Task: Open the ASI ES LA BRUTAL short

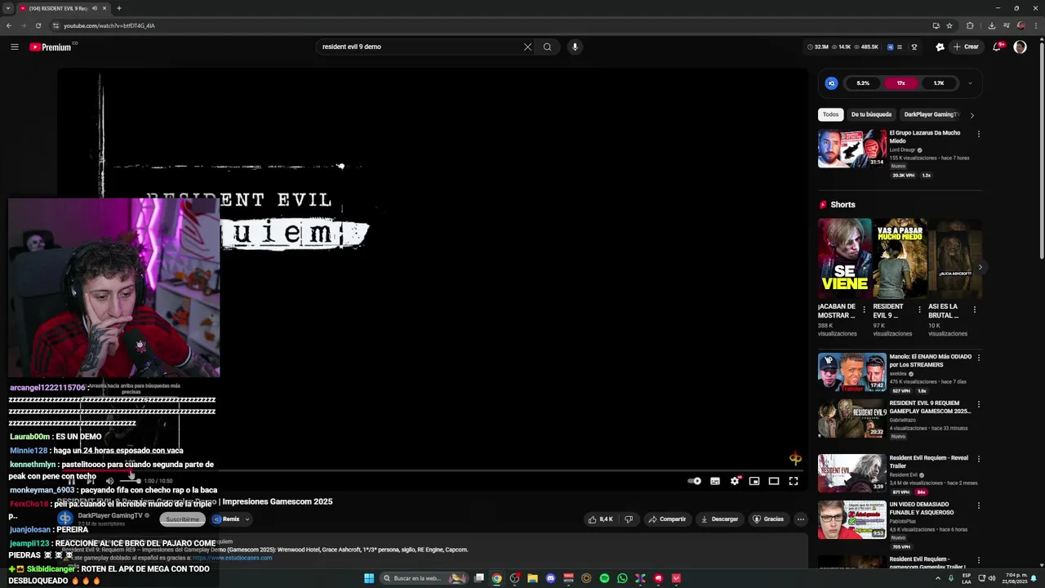Action: coord(955,258)
